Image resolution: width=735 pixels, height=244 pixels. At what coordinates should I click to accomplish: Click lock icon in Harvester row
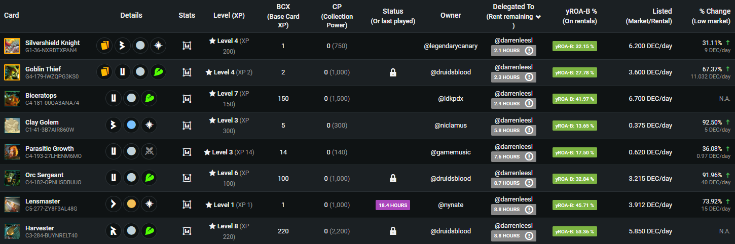(x=393, y=231)
